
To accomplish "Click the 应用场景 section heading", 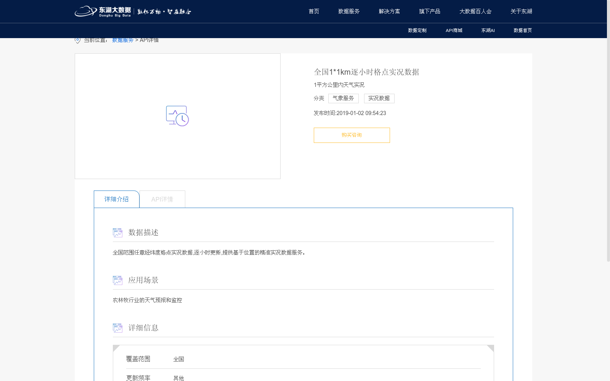I will 143,280.
